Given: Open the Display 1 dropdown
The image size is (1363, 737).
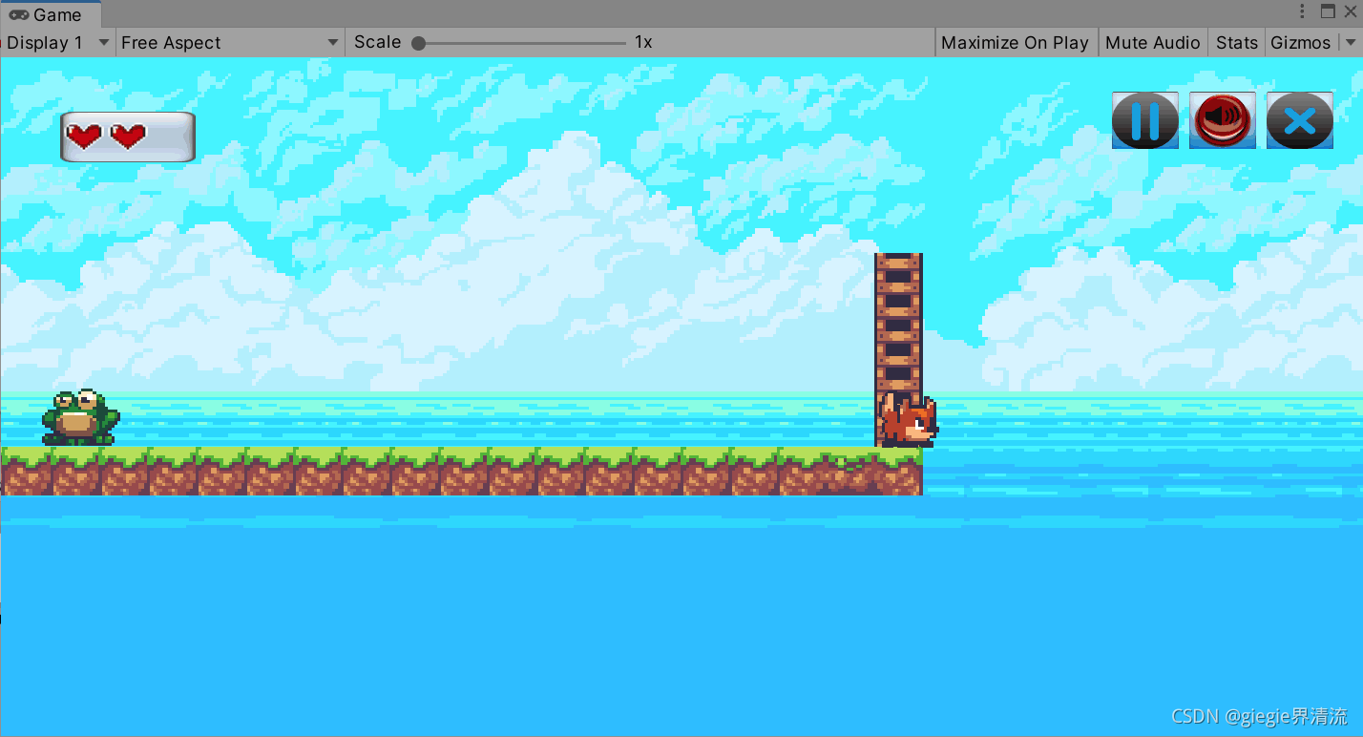Looking at the screenshot, I should pos(57,42).
